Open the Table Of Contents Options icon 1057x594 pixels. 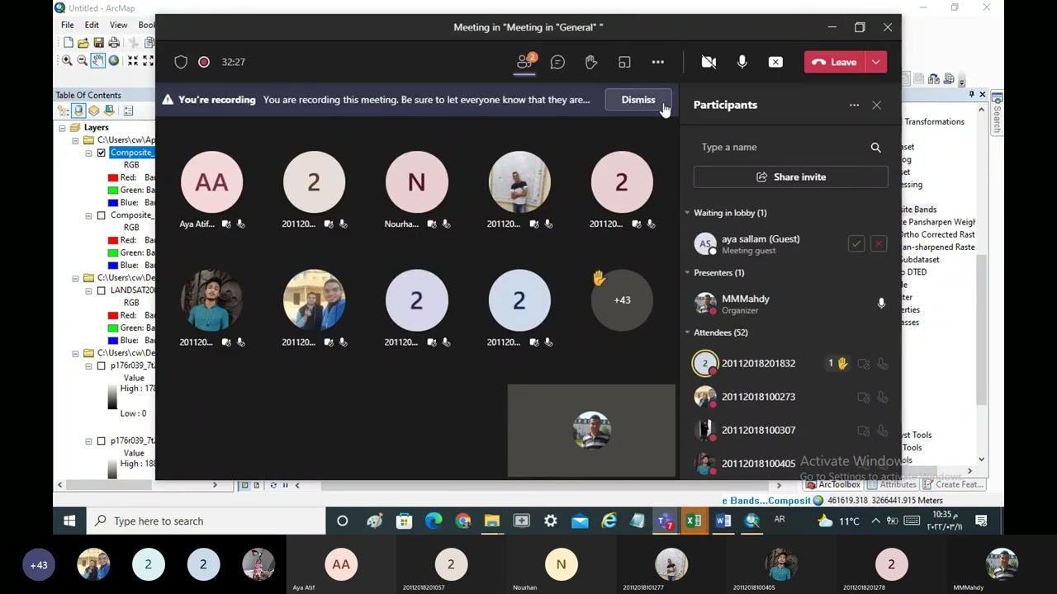128,111
